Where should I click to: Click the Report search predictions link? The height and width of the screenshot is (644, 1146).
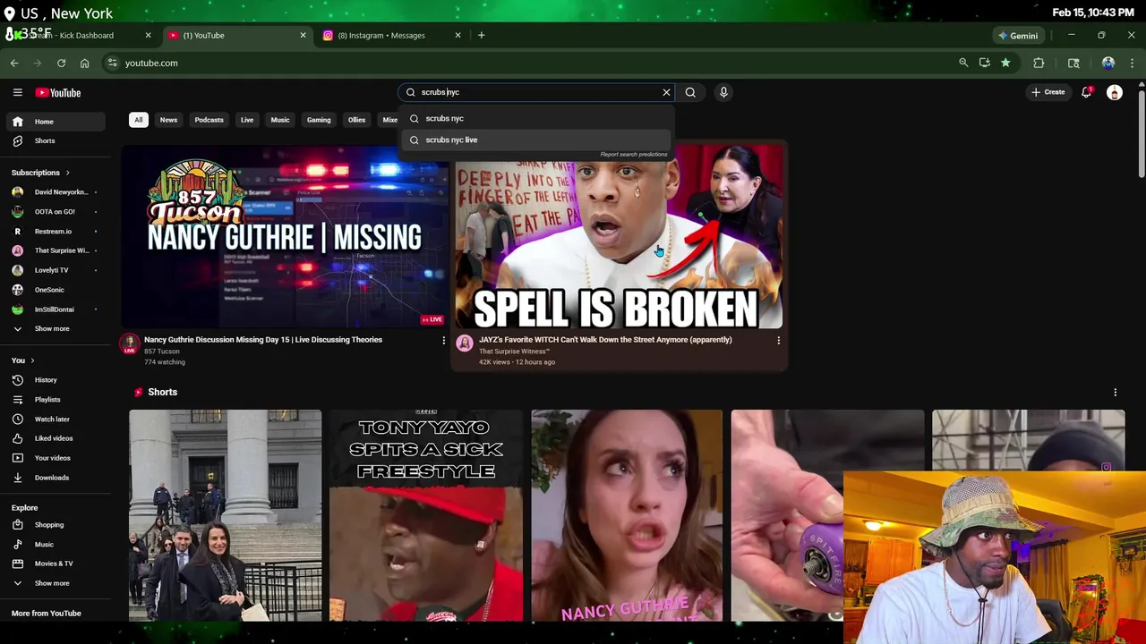pyautogui.click(x=634, y=155)
